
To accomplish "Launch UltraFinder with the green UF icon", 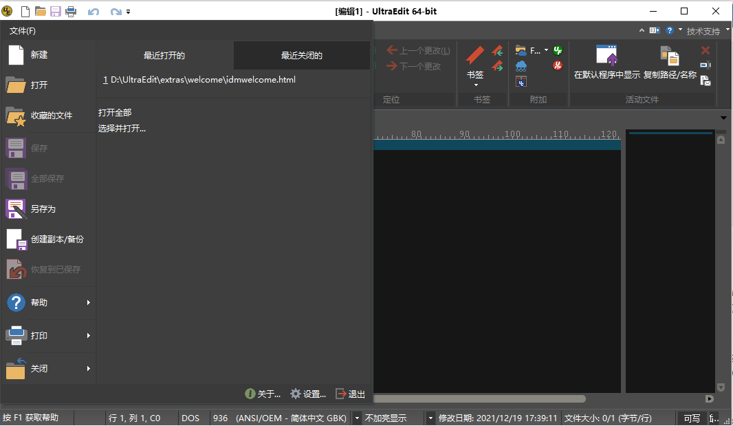I will point(558,50).
